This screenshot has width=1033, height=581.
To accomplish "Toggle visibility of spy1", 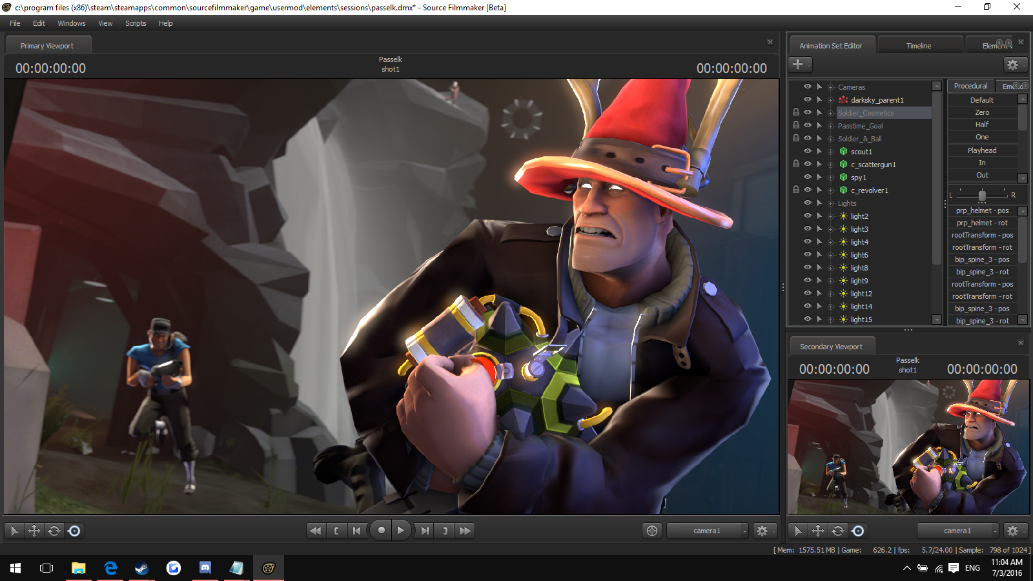I will click(808, 177).
